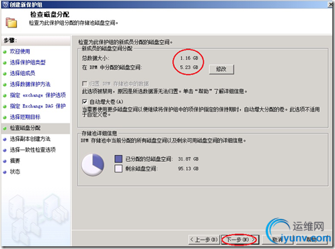Click the 剩余磁盘空间 white swatch
This screenshot has width=335, height=249.
click(x=118, y=168)
